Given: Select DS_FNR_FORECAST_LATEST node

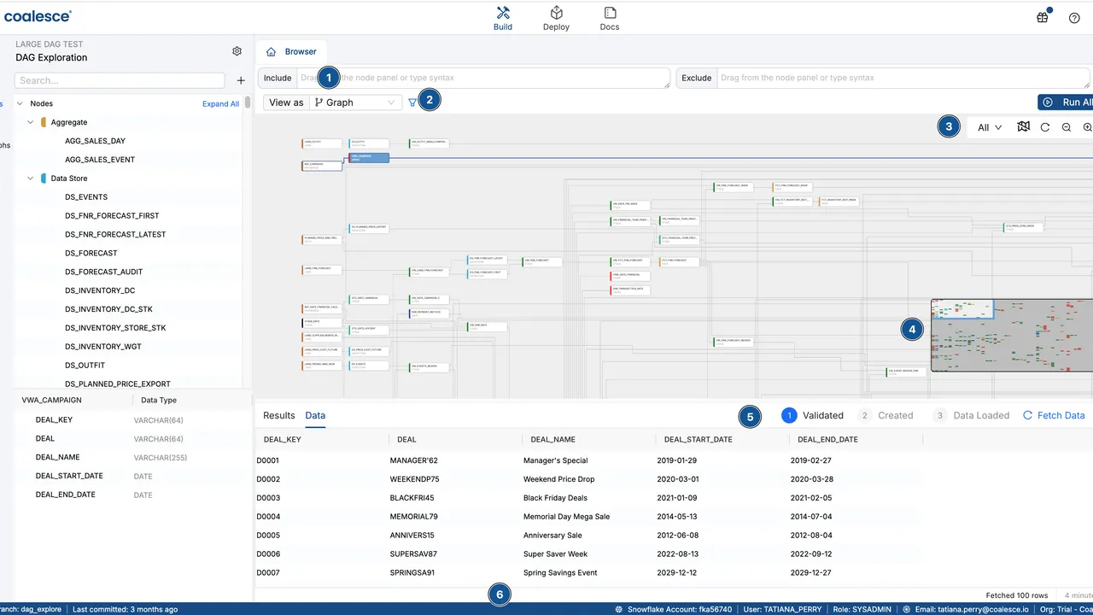Looking at the screenshot, I should pos(115,234).
